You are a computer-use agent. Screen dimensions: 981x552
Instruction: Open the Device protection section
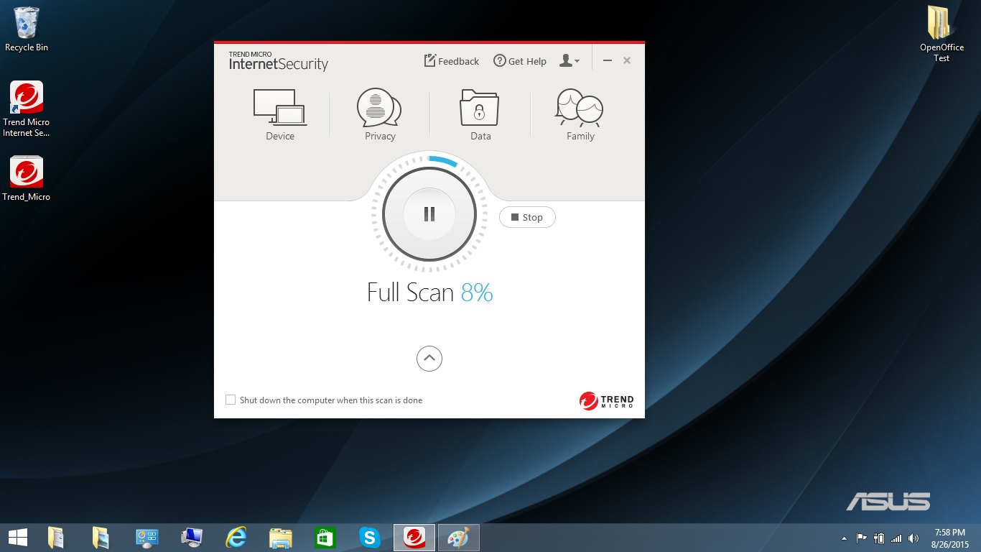click(x=279, y=114)
